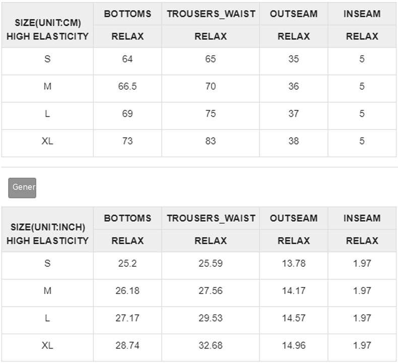This screenshot has width=398, height=363.
Task: Select the 64 bottoms value cell
Action: 127,59
